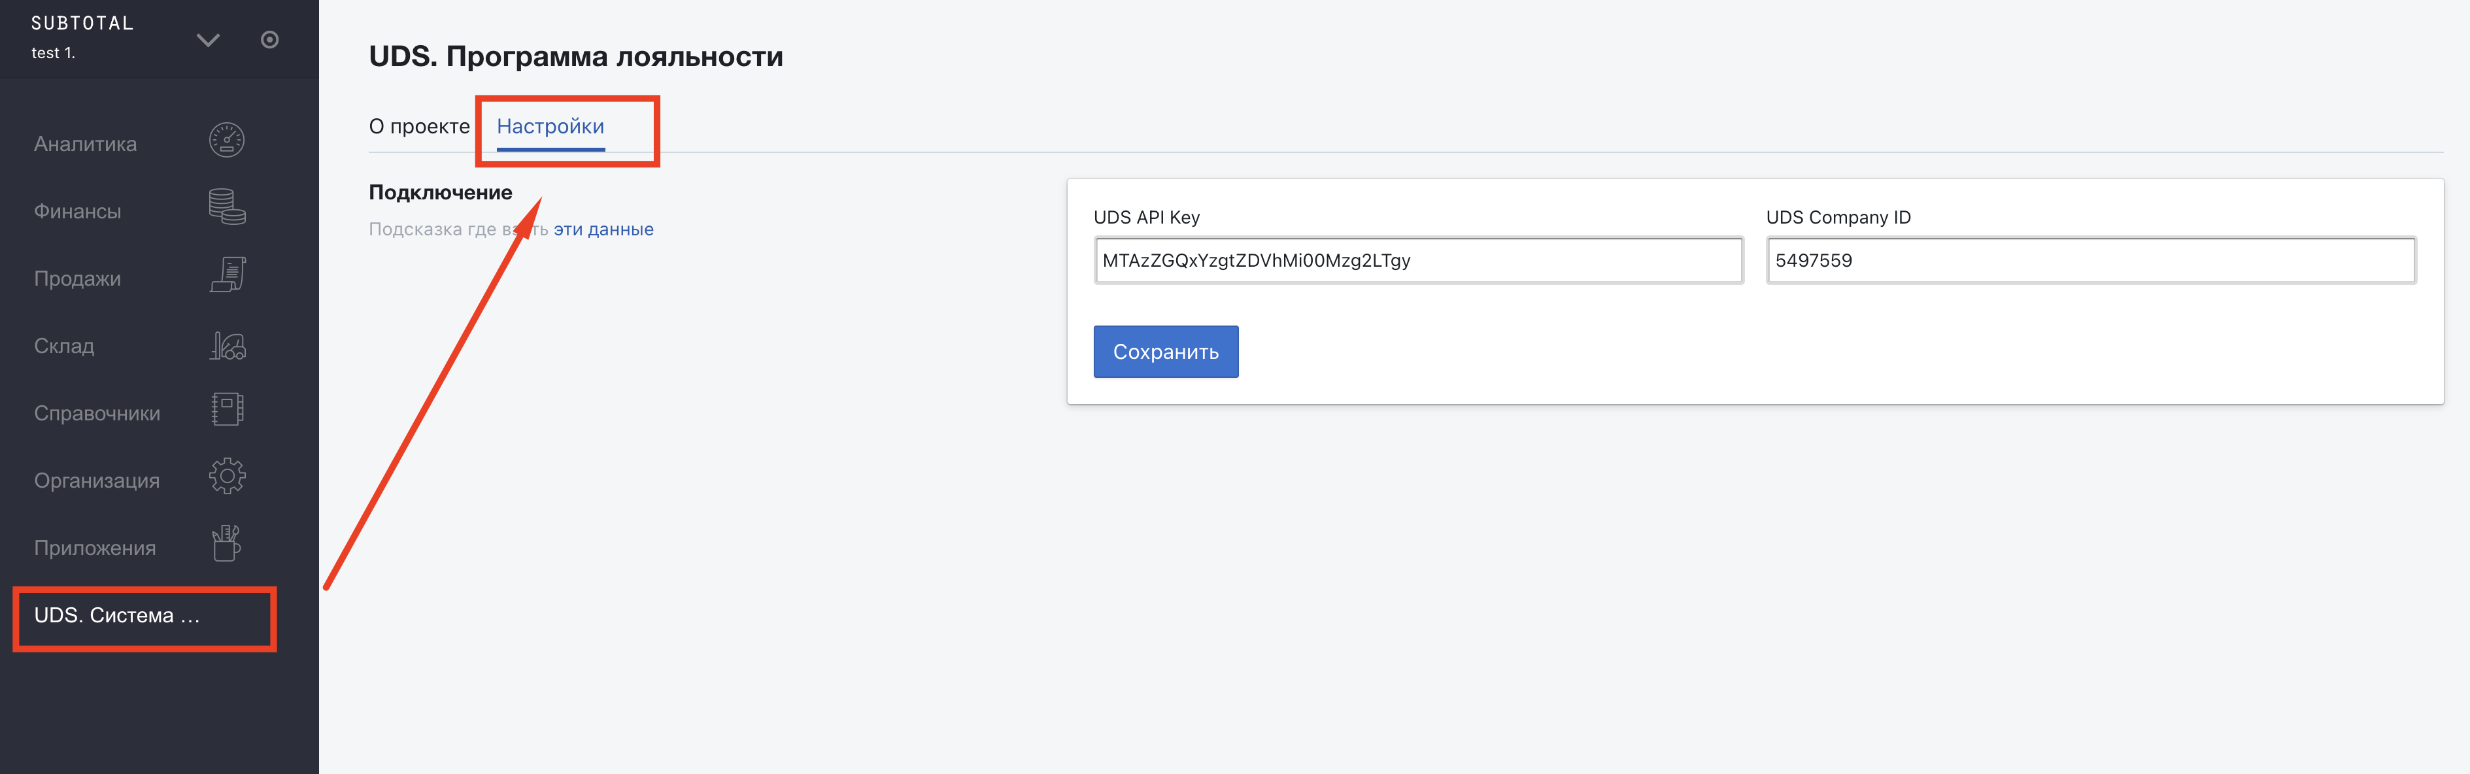Click the Warehouse forklift icon
This screenshot has width=2470, height=774.
click(x=228, y=345)
